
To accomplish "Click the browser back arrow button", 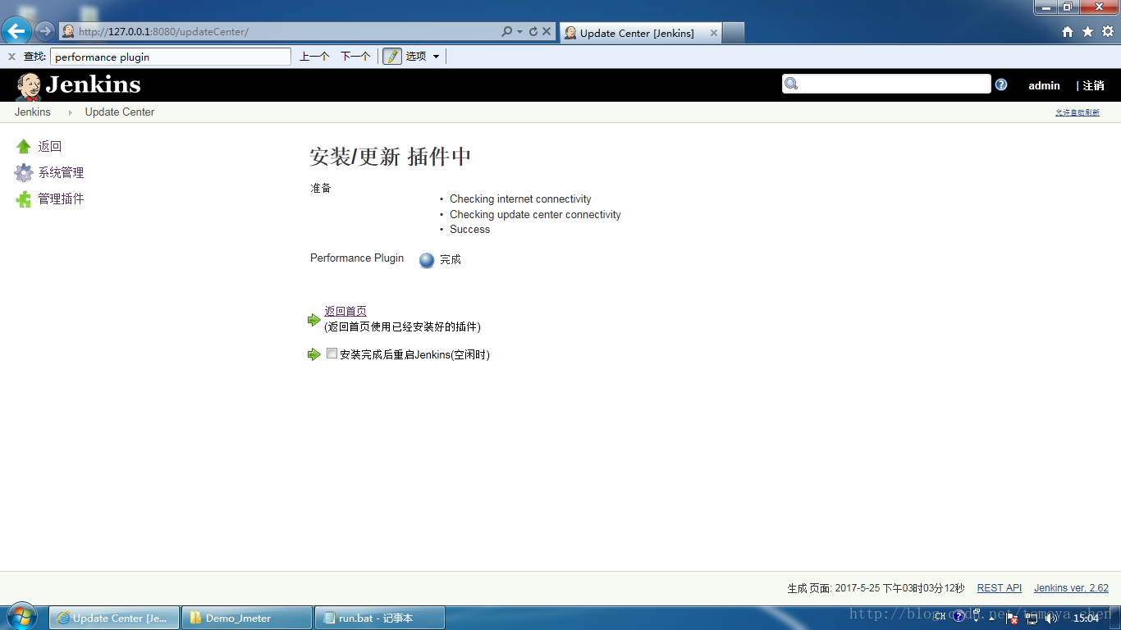I will [x=16, y=32].
